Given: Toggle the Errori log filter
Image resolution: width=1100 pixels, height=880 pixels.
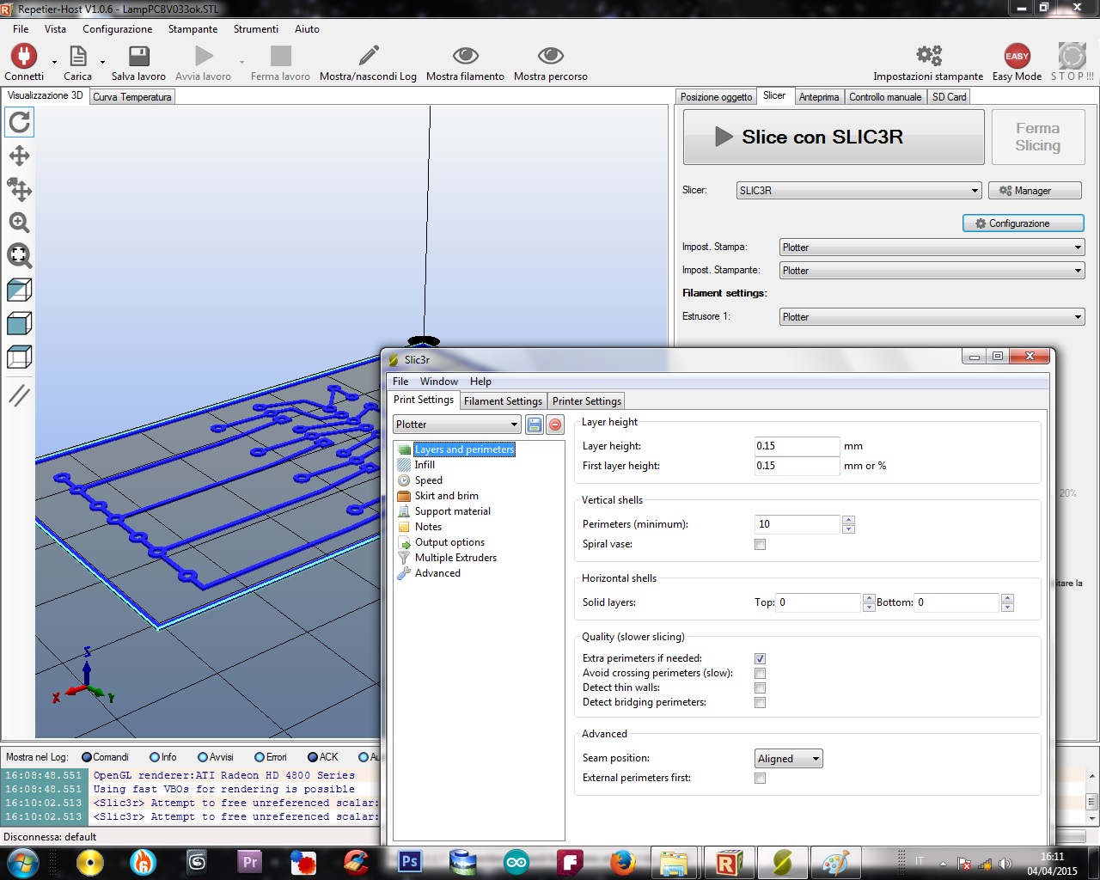Looking at the screenshot, I should (271, 757).
